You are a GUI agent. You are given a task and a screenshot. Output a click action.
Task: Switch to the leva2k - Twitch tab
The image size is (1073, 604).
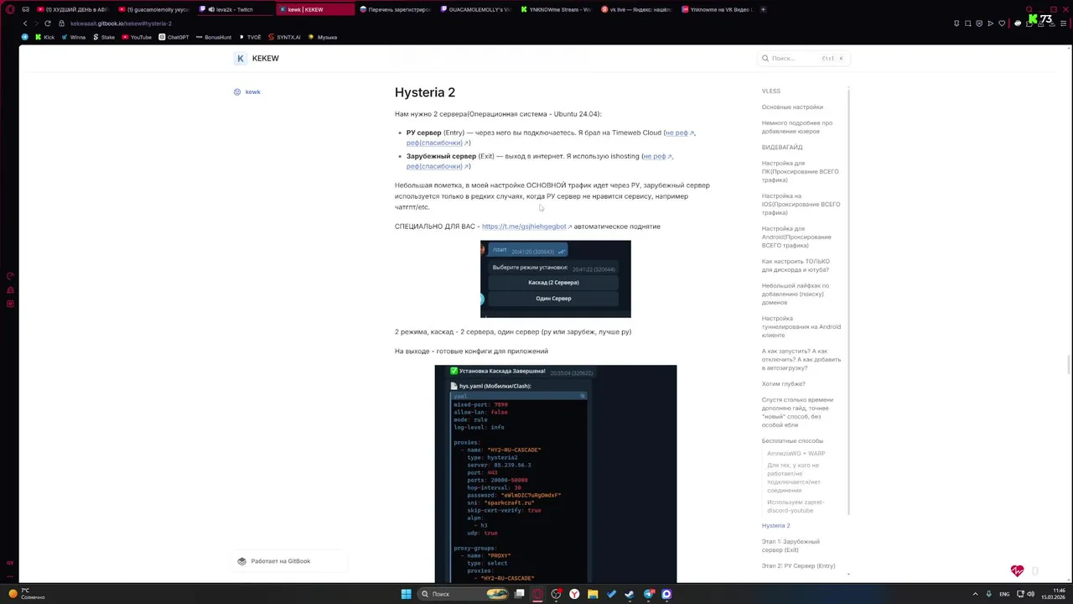[x=235, y=9]
